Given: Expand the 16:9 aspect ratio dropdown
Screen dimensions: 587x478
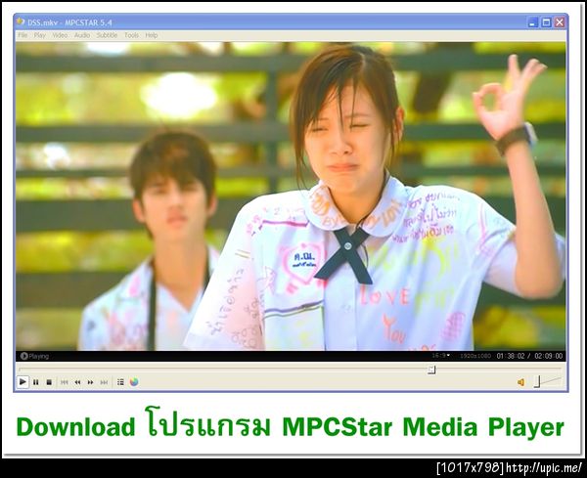Looking at the screenshot, I should pyautogui.click(x=441, y=355).
